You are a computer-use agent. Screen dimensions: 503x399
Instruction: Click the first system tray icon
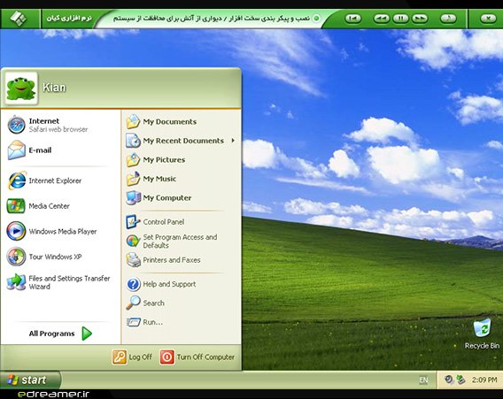(449, 380)
